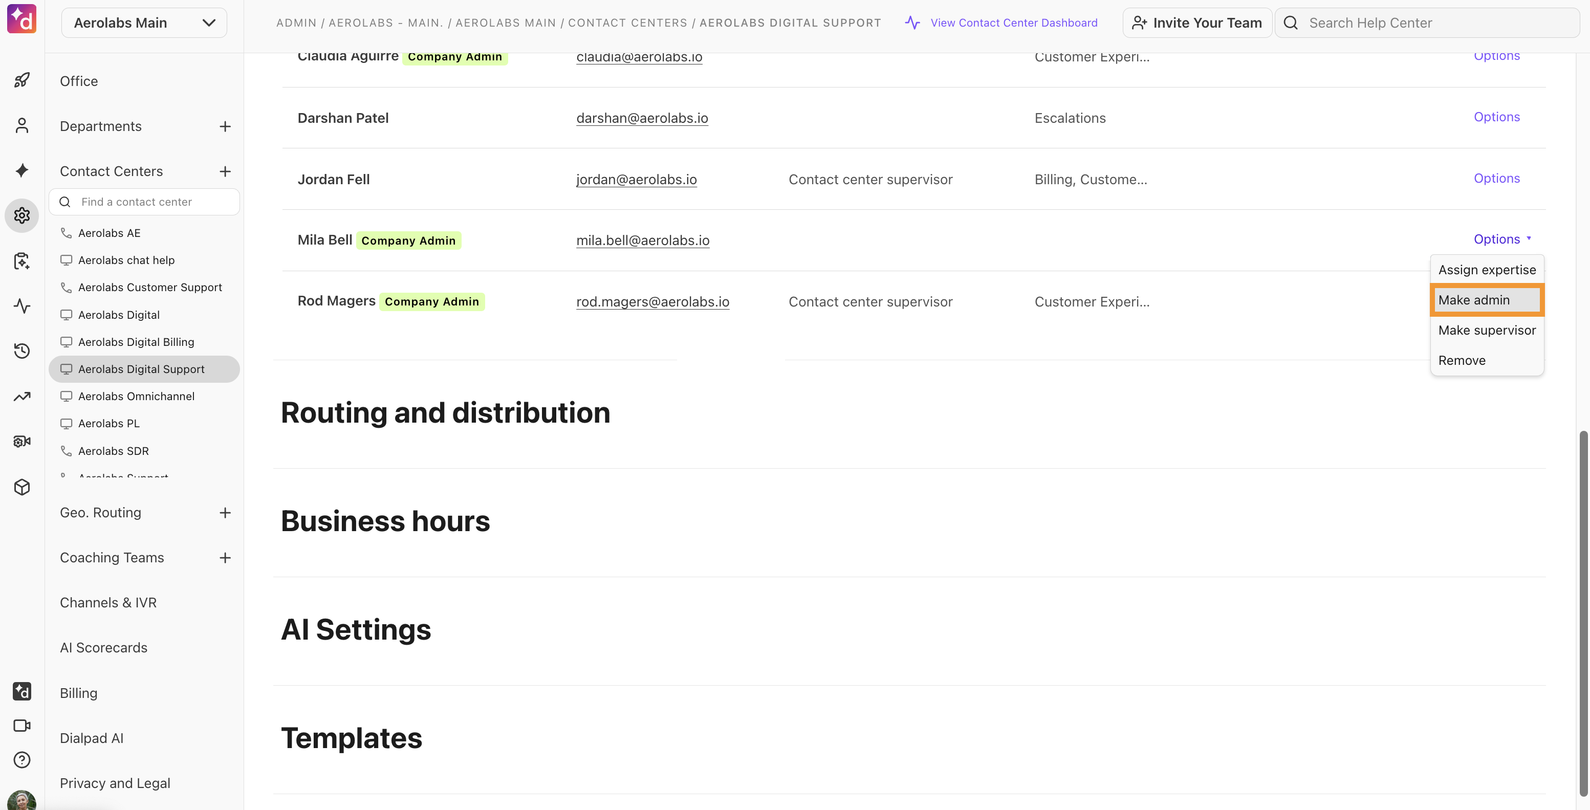Image resolution: width=1590 pixels, height=810 pixels.
Task: Open the clipboard sparkle icon in sidebar
Action: click(21, 260)
